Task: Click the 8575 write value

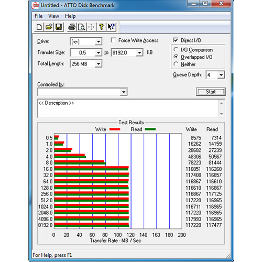Action: [196, 138]
